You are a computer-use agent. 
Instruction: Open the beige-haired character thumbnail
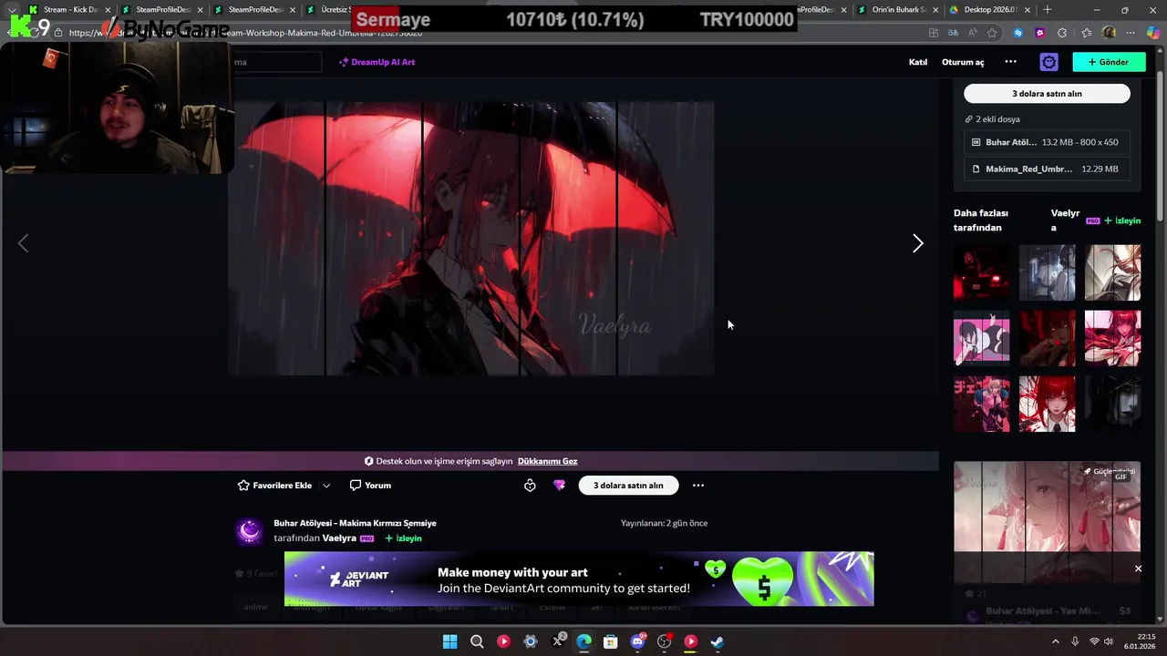[1112, 272]
